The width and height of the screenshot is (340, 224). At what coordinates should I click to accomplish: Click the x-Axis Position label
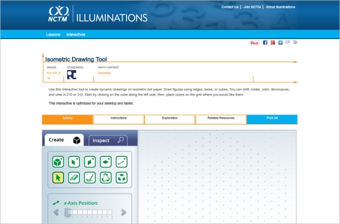(81, 203)
